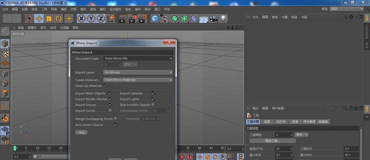Click the 帧率(FPS) field showing 30
This screenshot has height=160, width=370.
pyautogui.click(x=284, y=149)
